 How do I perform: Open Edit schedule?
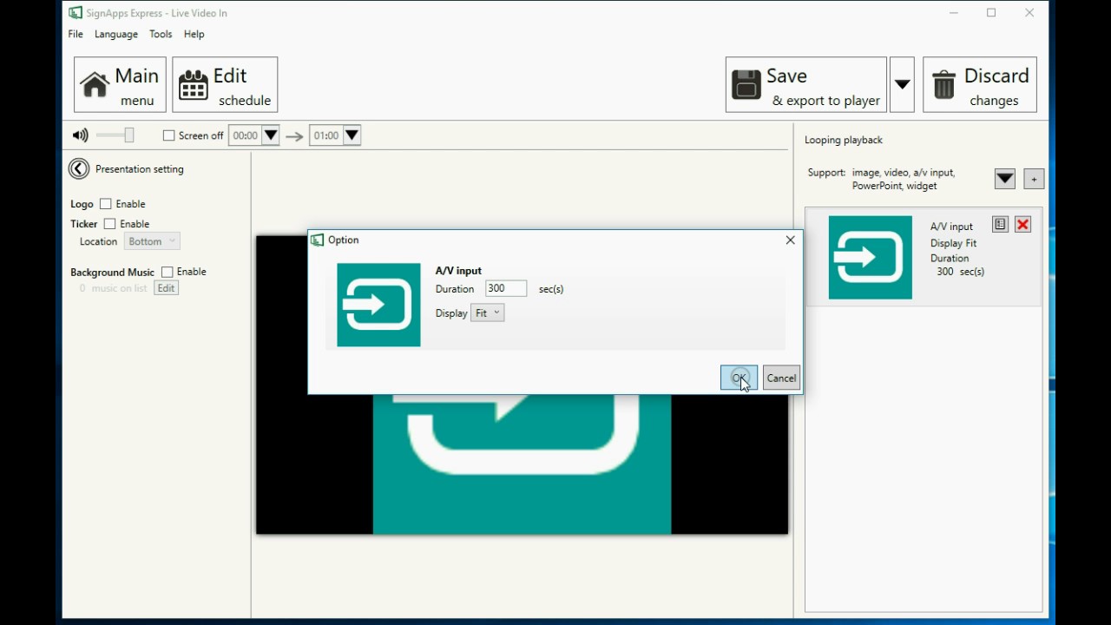point(225,85)
